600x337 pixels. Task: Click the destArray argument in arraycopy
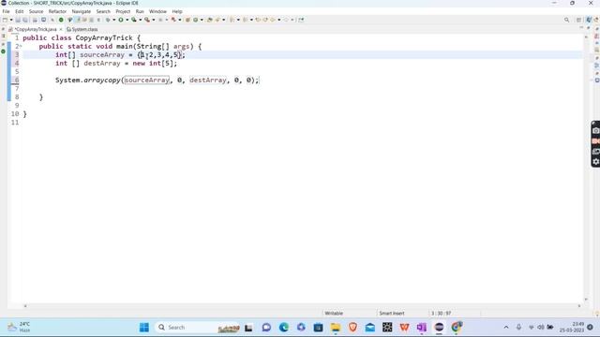pos(208,80)
